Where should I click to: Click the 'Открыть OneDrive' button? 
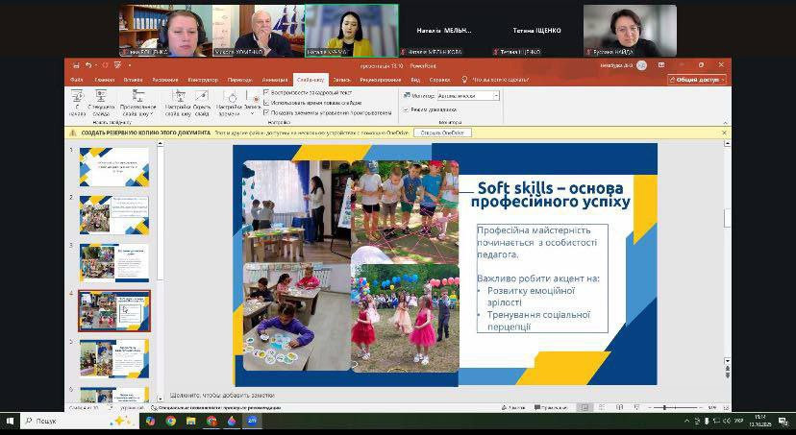[x=442, y=133]
